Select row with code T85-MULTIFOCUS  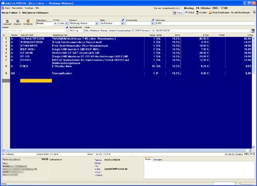(x=131, y=39)
